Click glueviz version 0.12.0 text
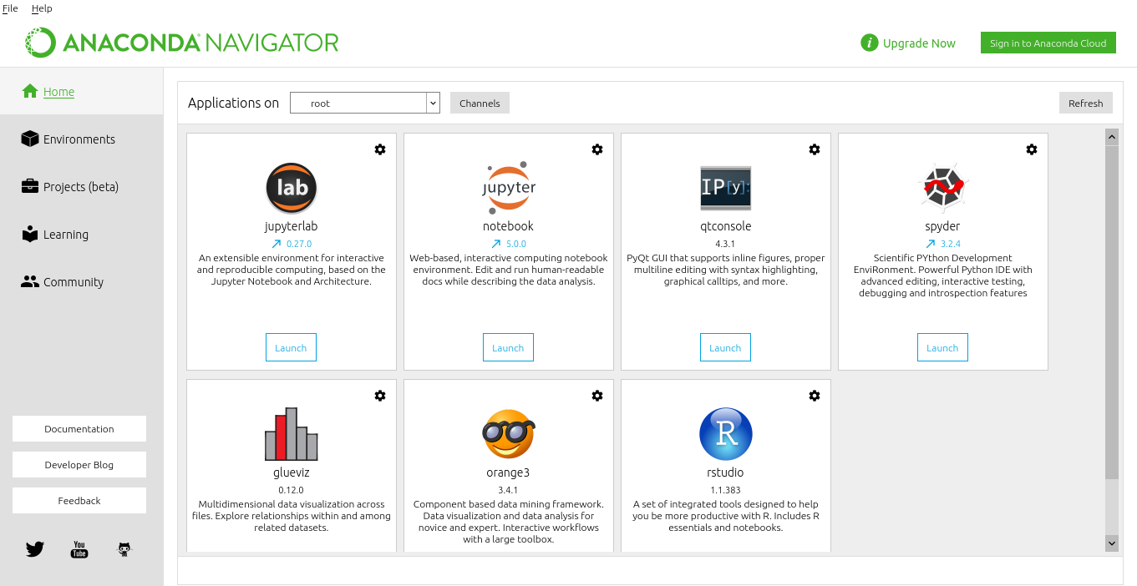 click(x=291, y=490)
